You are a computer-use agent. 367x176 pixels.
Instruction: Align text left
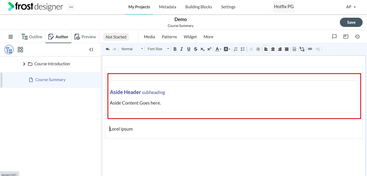(x=266, y=49)
